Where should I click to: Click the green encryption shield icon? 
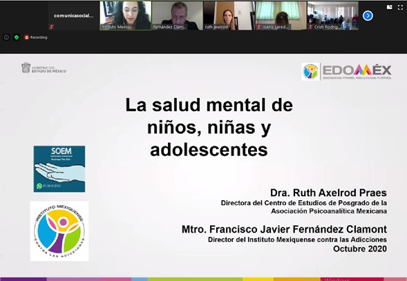pos(17,37)
